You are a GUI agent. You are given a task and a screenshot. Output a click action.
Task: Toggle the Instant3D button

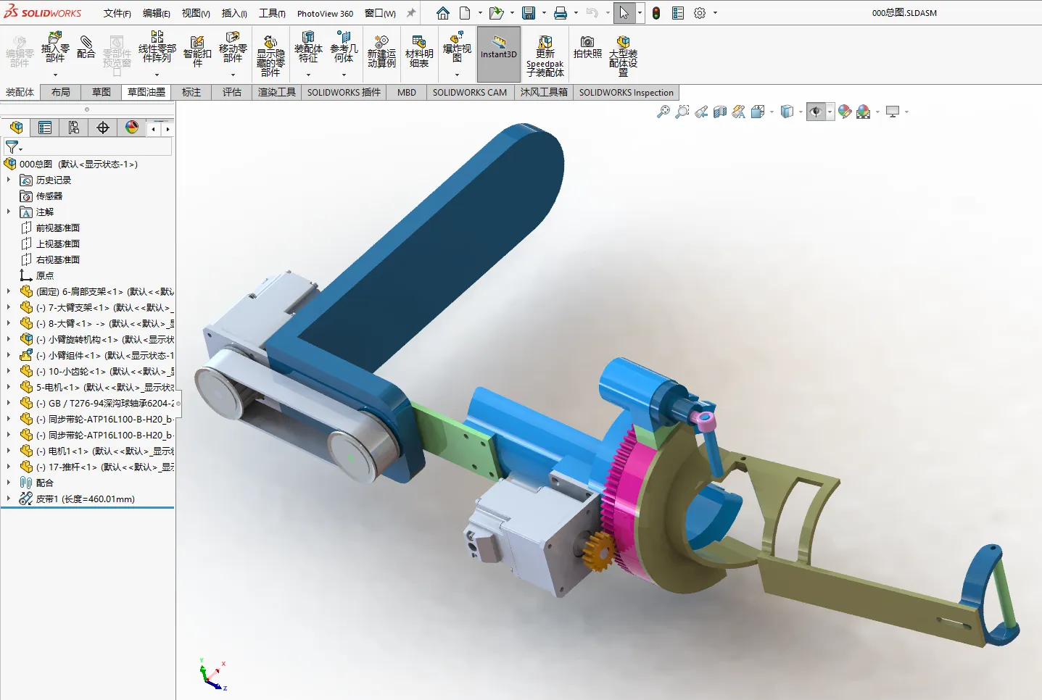(x=499, y=54)
